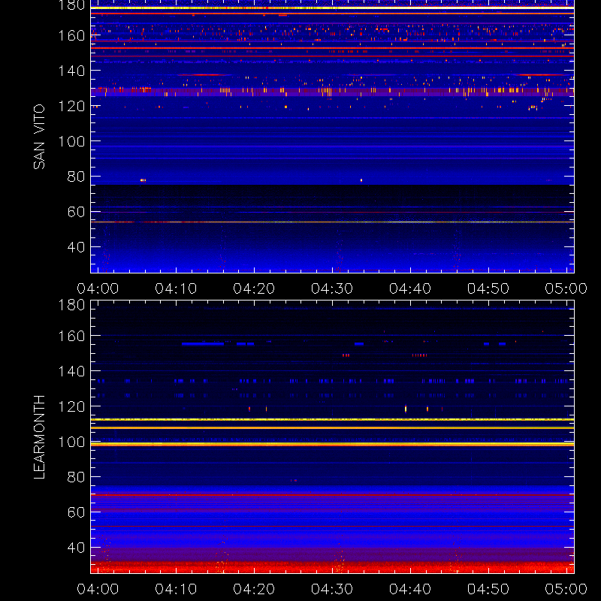Screen dimensions: 601x601
Task: Pick the 120 label on LEARMONTH axis
Action: (71, 406)
